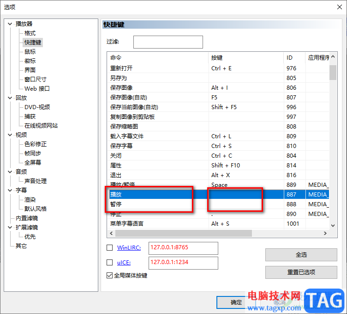Select 在线视频网站 in the tree

click(41, 126)
